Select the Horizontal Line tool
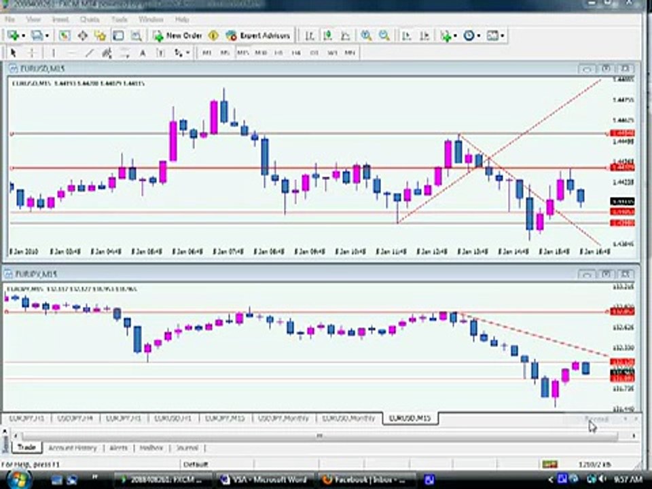Image resolution: width=652 pixels, height=489 pixels. pos(71,53)
